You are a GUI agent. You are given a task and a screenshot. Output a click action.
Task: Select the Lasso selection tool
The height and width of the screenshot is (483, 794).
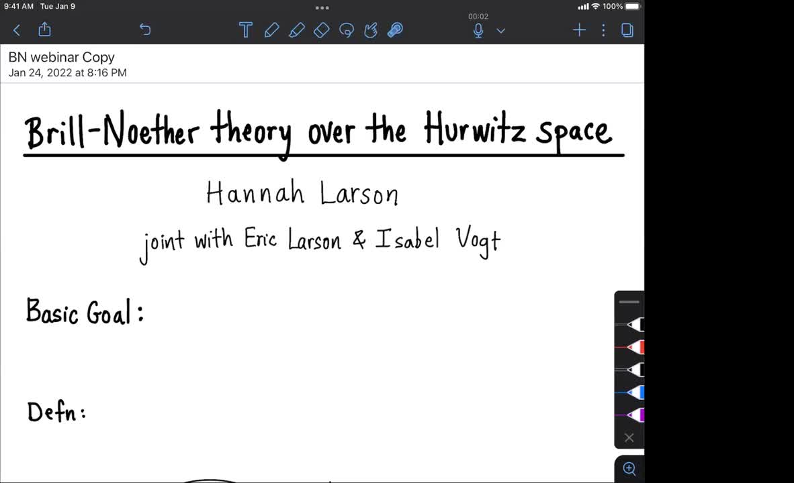pyautogui.click(x=347, y=30)
